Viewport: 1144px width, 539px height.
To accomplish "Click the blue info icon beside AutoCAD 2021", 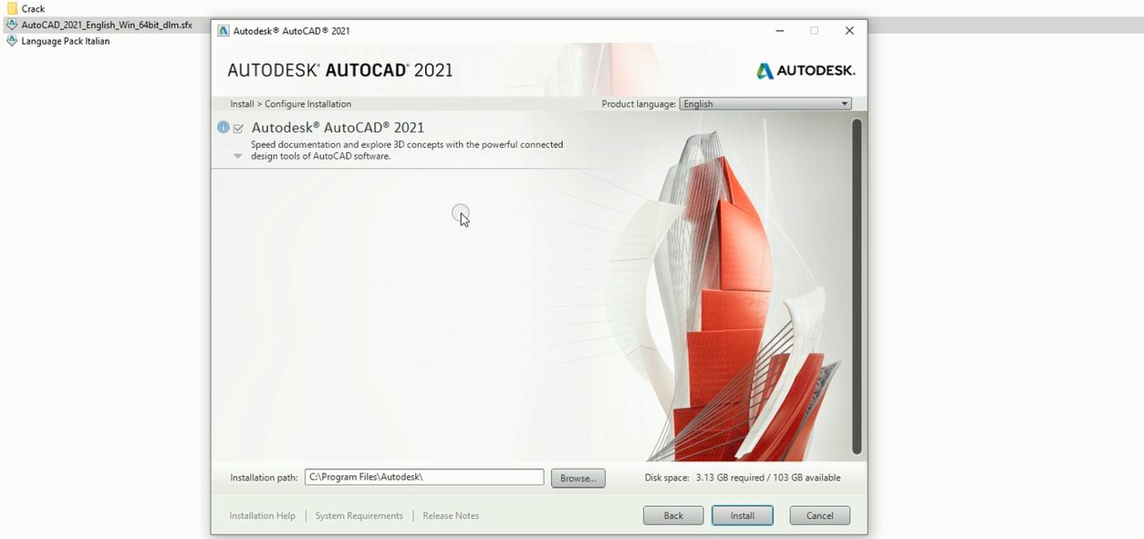I will (x=224, y=128).
